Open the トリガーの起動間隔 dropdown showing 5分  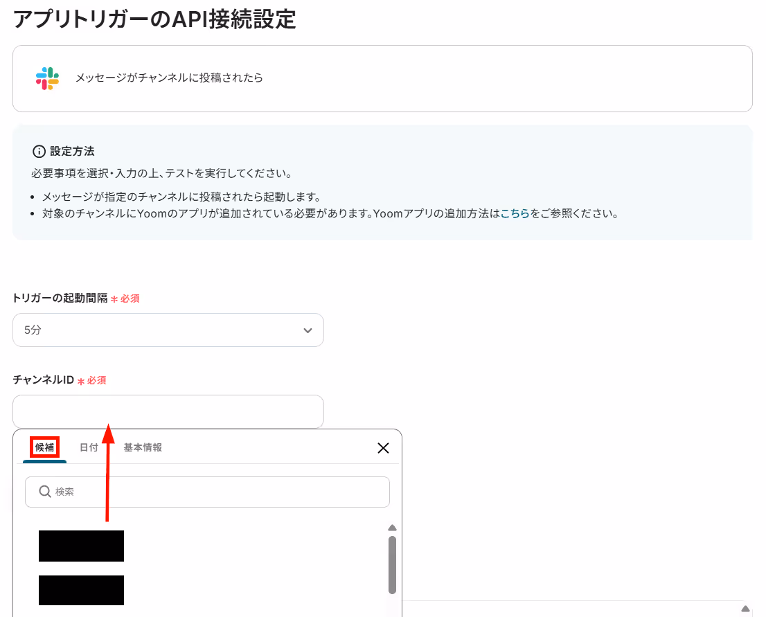click(168, 330)
